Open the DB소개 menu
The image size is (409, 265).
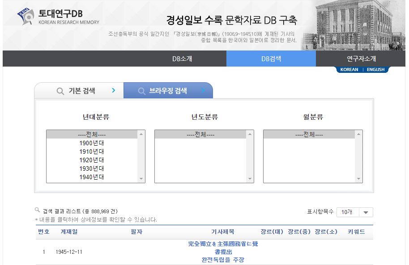(182, 59)
